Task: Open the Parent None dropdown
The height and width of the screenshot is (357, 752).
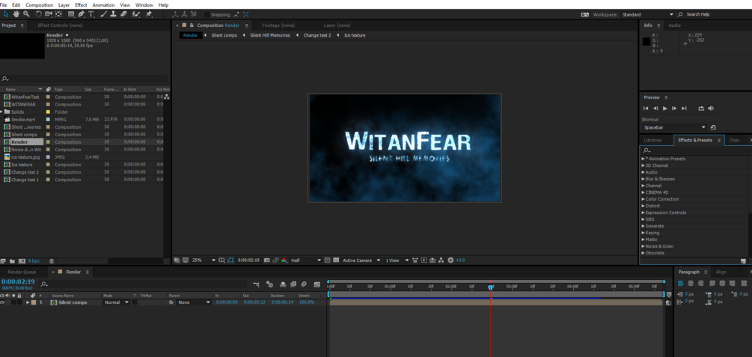Action: pos(194,302)
